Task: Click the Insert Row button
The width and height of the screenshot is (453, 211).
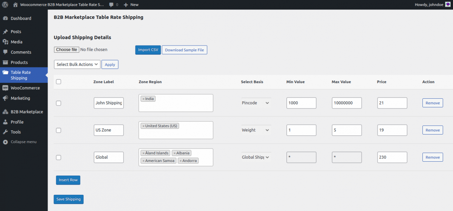Action: 68,180
